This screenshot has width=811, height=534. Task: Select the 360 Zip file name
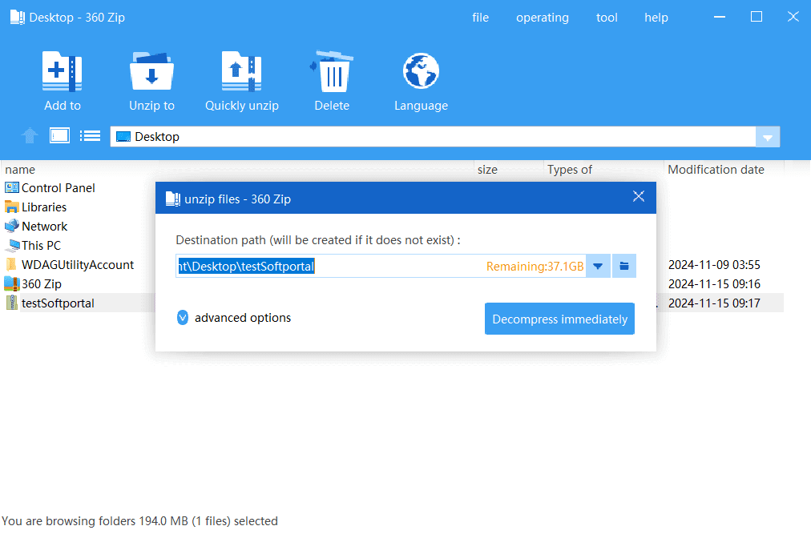point(42,283)
